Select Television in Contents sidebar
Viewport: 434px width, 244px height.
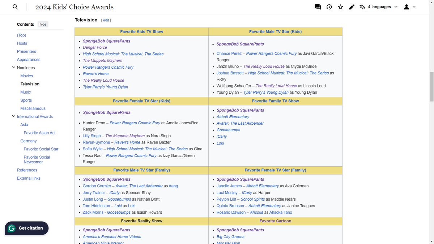point(30,84)
